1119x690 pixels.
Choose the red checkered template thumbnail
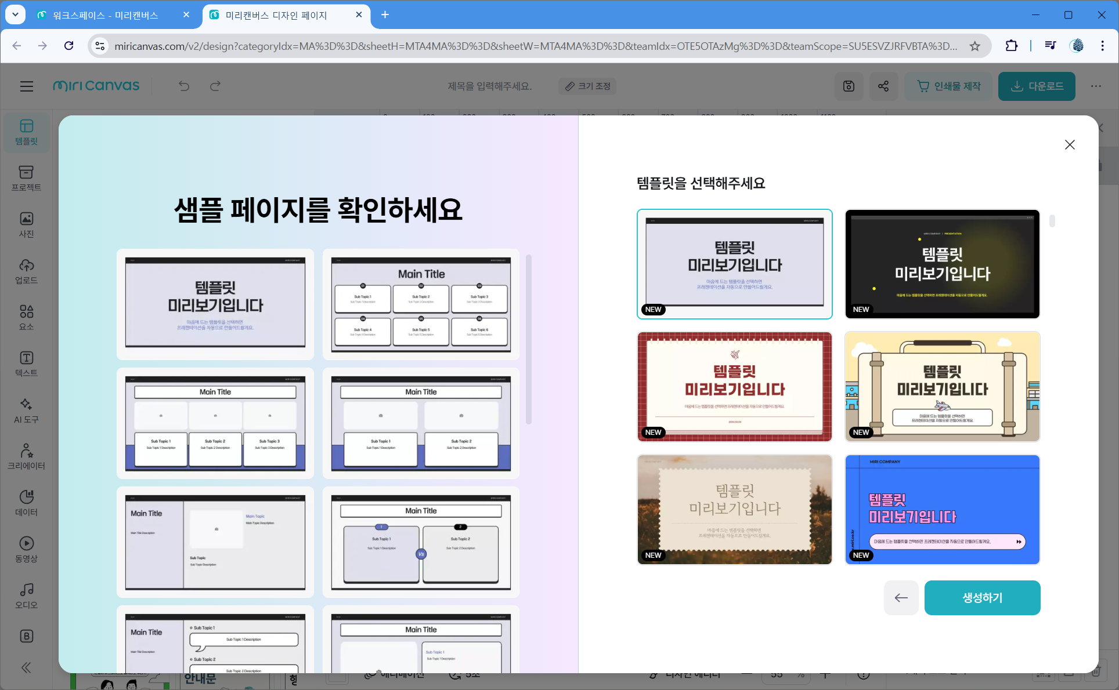[x=734, y=387]
